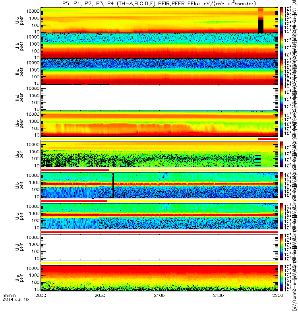Click the 10000 tick label of thd peir
This screenshot has width=298, height=318.
(x=33, y=237)
